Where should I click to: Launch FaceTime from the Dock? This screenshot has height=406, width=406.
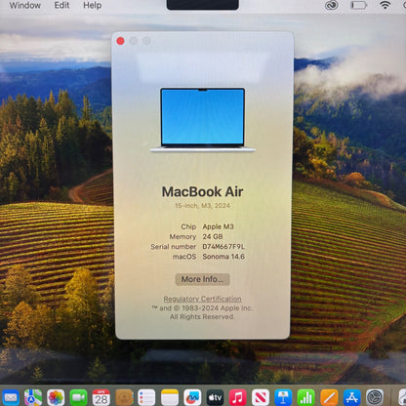coord(78,397)
